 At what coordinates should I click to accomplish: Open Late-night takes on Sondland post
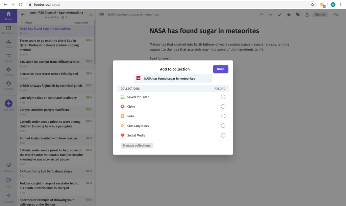pyautogui.click(x=56, y=100)
